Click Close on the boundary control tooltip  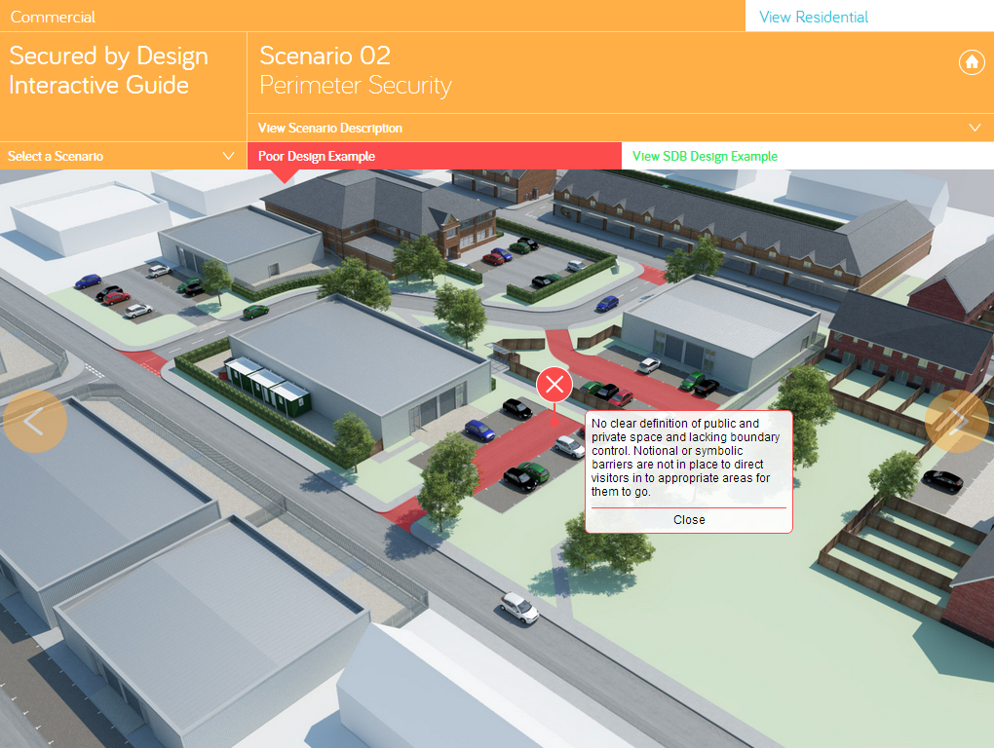(x=689, y=519)
